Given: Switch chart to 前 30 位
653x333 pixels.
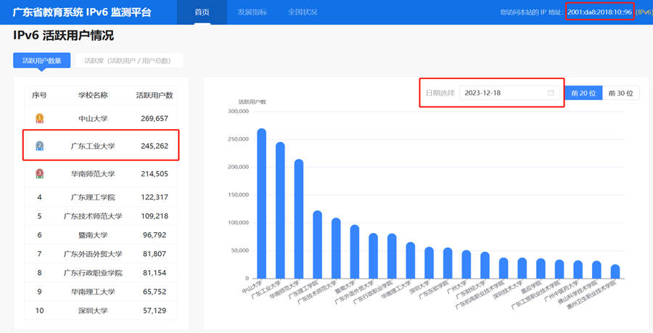Looking at the screenshot, I should [x=620, y=93].
